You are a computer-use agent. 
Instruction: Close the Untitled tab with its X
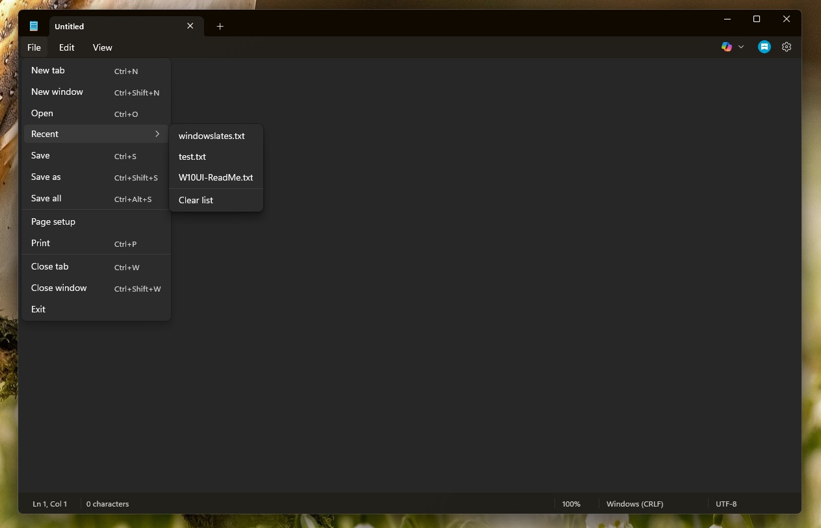coord(190,26)
